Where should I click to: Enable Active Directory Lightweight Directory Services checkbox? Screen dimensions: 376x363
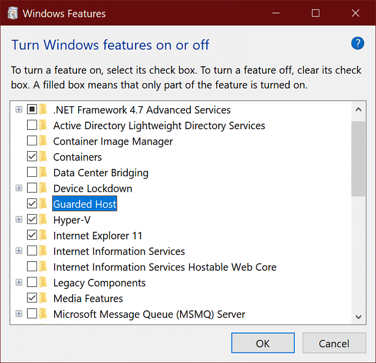coord(32,125)
